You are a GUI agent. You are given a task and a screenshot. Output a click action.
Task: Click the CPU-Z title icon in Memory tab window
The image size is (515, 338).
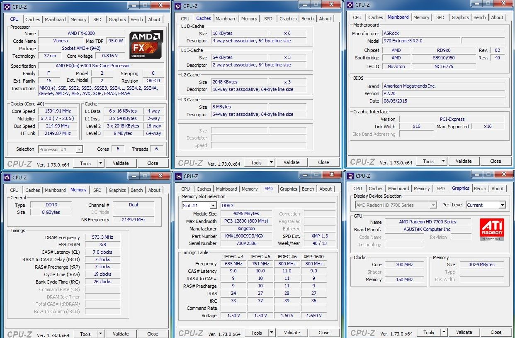[7, 177]
